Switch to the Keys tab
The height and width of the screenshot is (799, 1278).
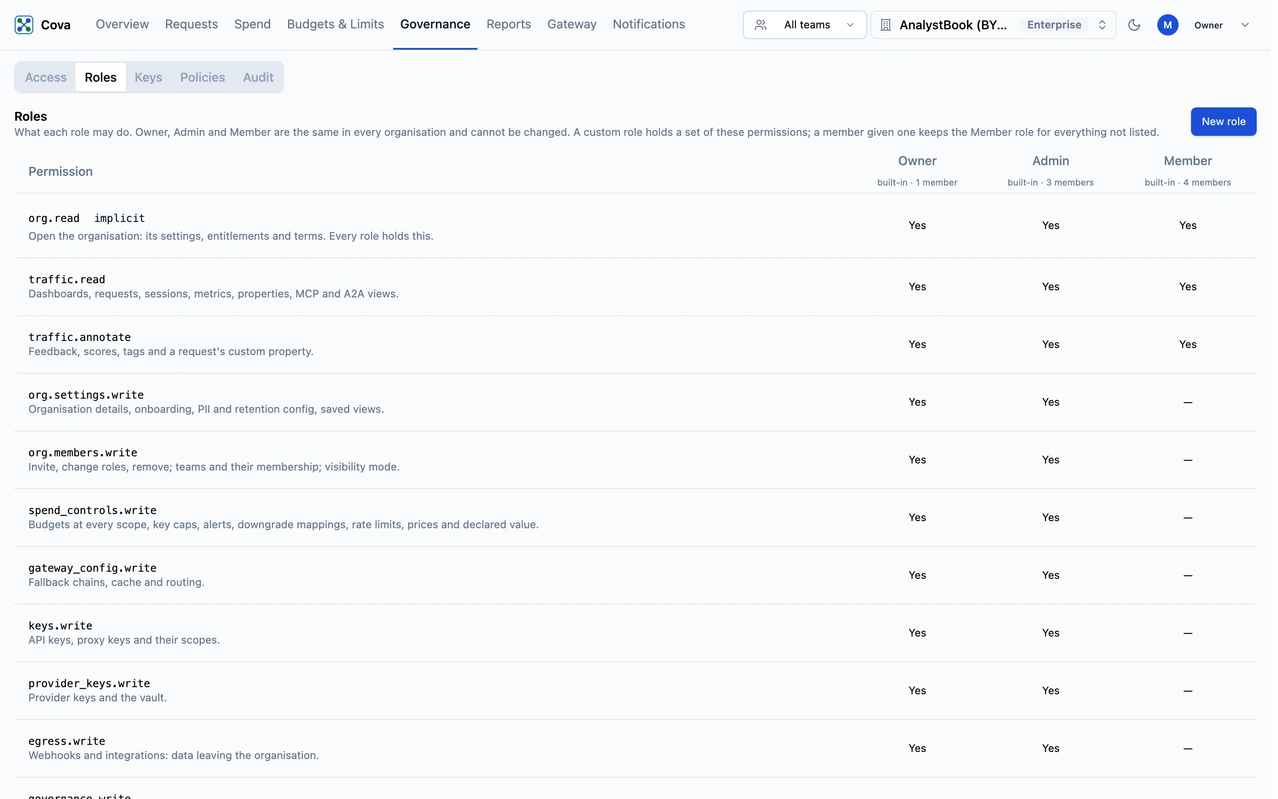click(x=148, y=77)
